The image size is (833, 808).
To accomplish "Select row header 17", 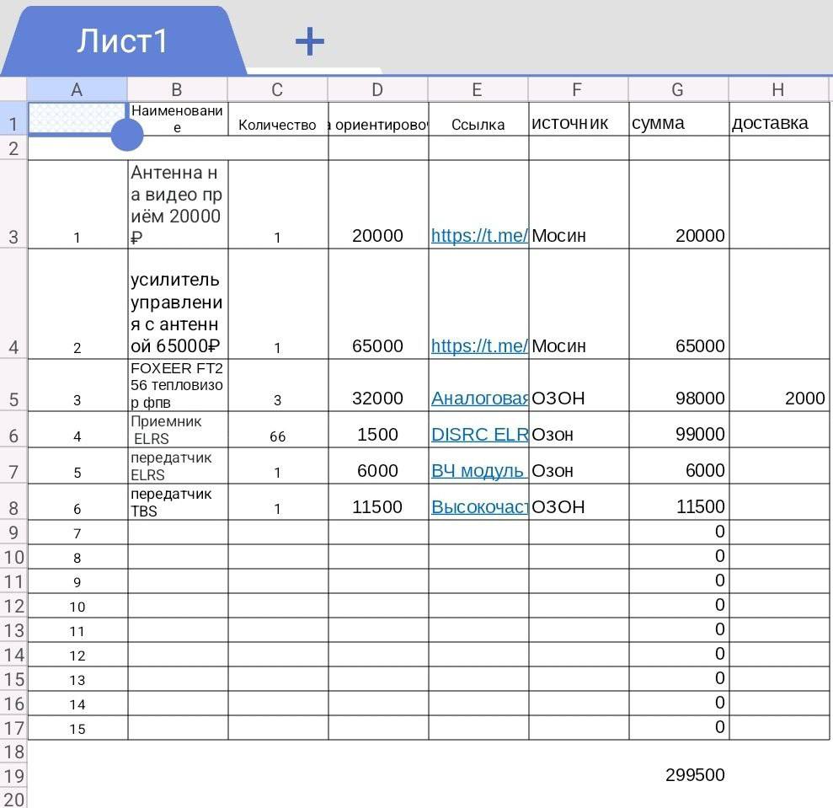I will pos(13,728).
